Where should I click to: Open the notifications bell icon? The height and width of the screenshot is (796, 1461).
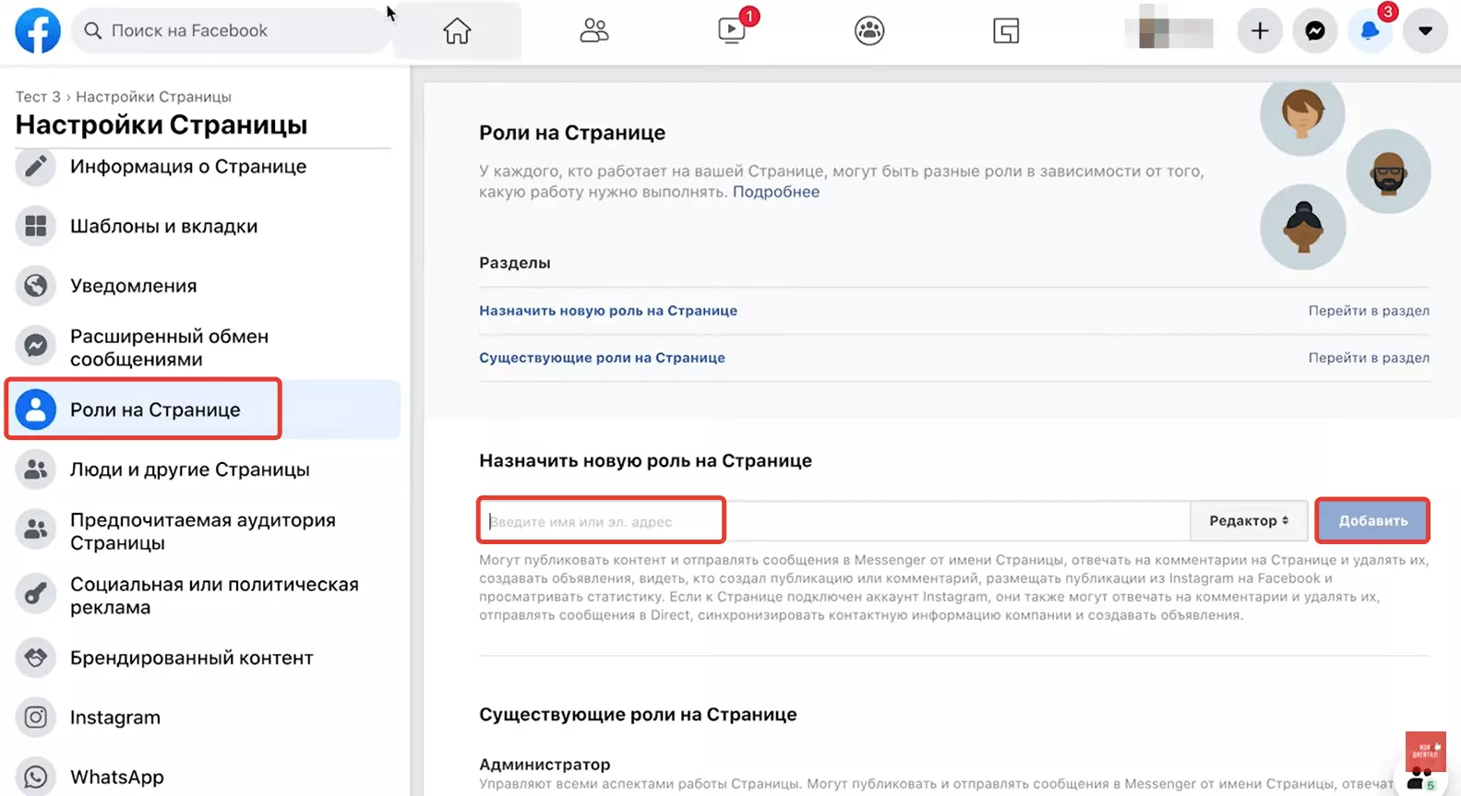click(1370, 30)
